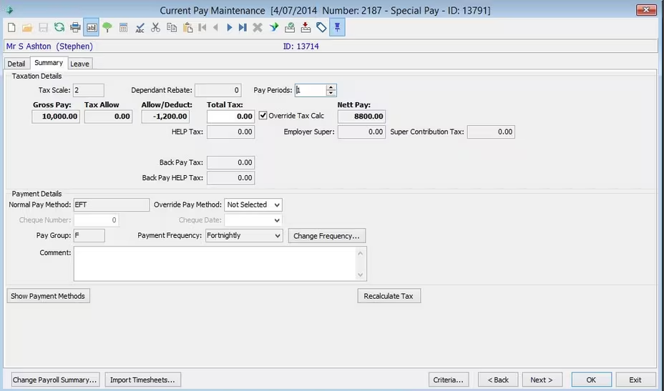Click the Back Pay HELP Tax field

tap(231, 178)
